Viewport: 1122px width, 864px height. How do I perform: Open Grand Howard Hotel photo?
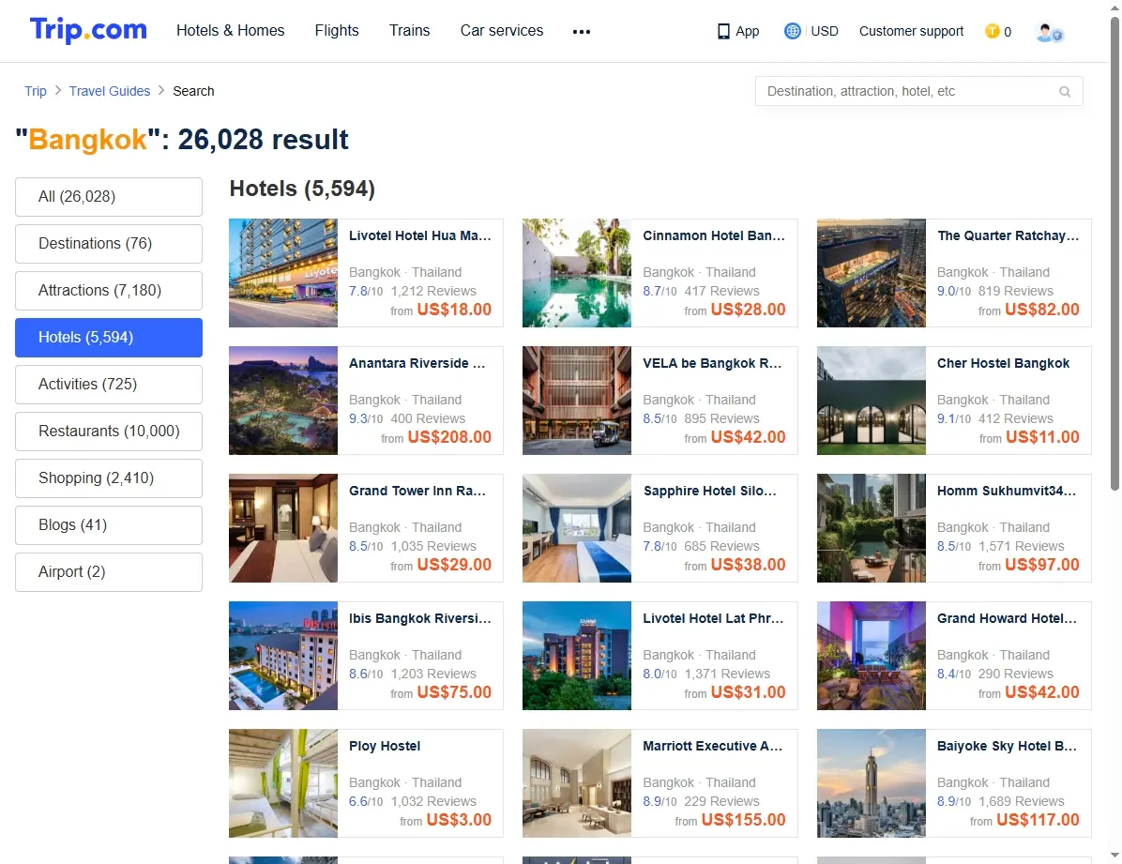872,656
